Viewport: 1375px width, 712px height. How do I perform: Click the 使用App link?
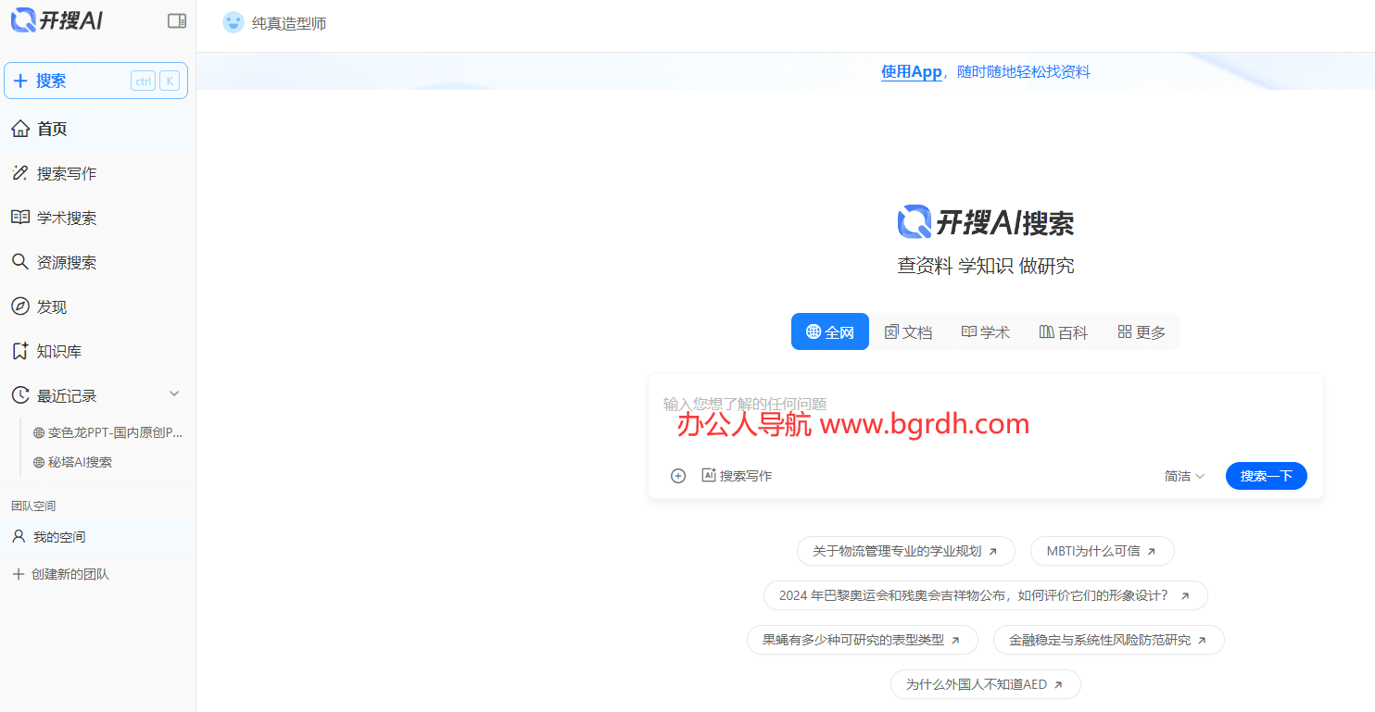pyautogui.click(x=911, y=71)
